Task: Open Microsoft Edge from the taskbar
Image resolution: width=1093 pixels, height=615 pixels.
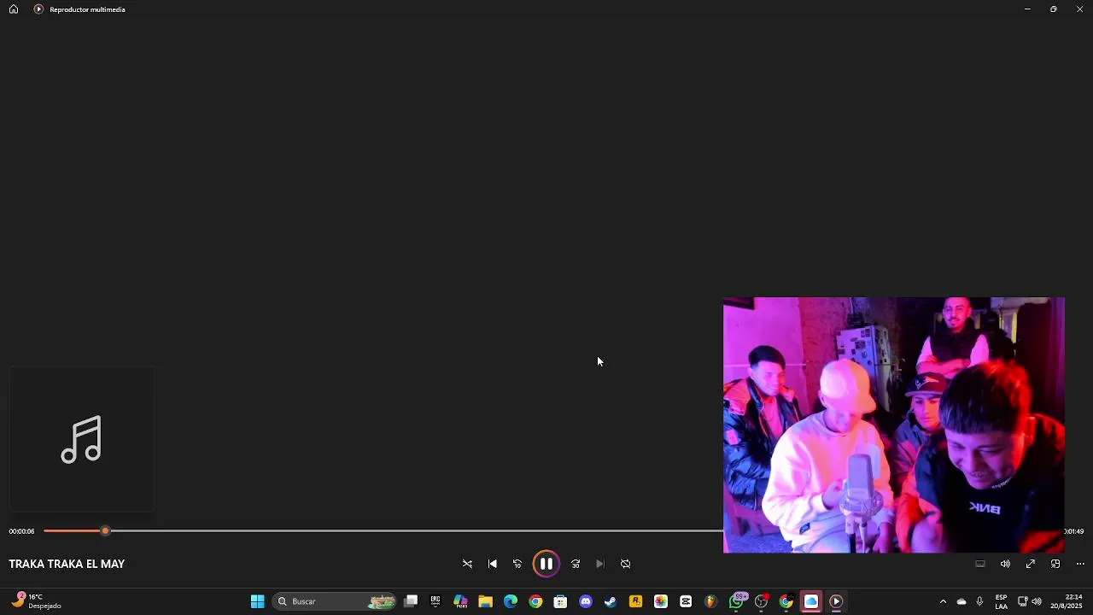Action: coord(511,601)
